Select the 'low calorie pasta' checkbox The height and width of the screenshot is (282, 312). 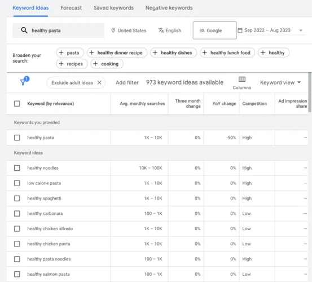17,183
